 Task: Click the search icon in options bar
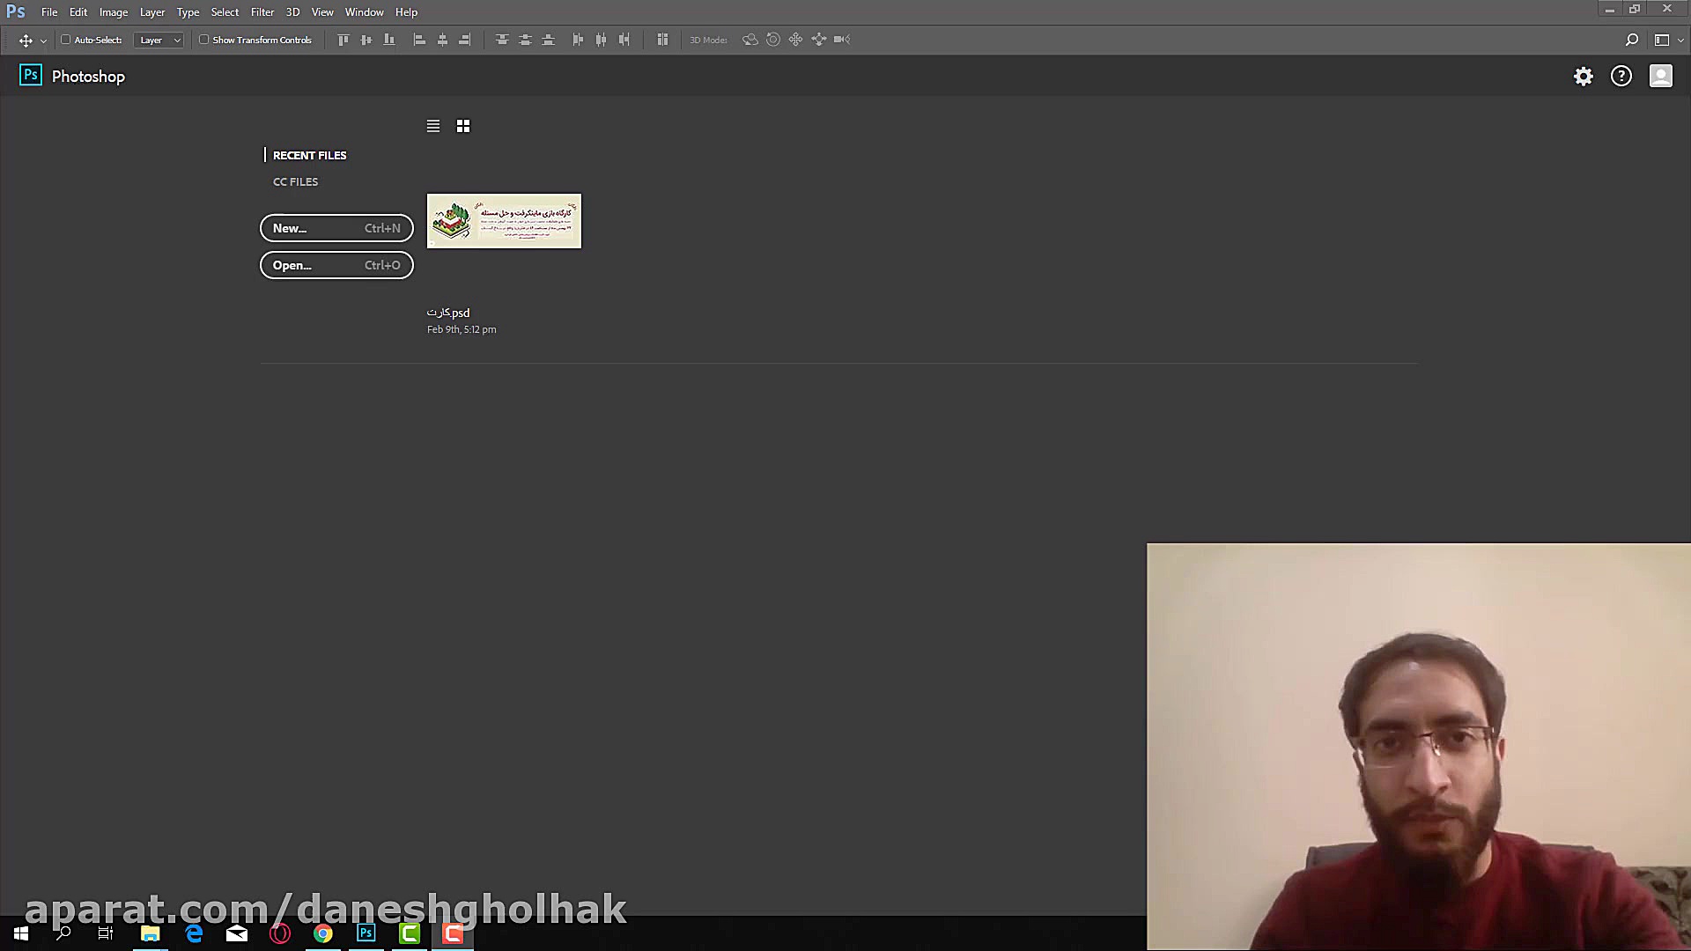1631,40
